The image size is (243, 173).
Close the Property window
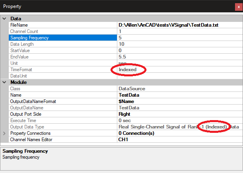click(x=238, y=7)
